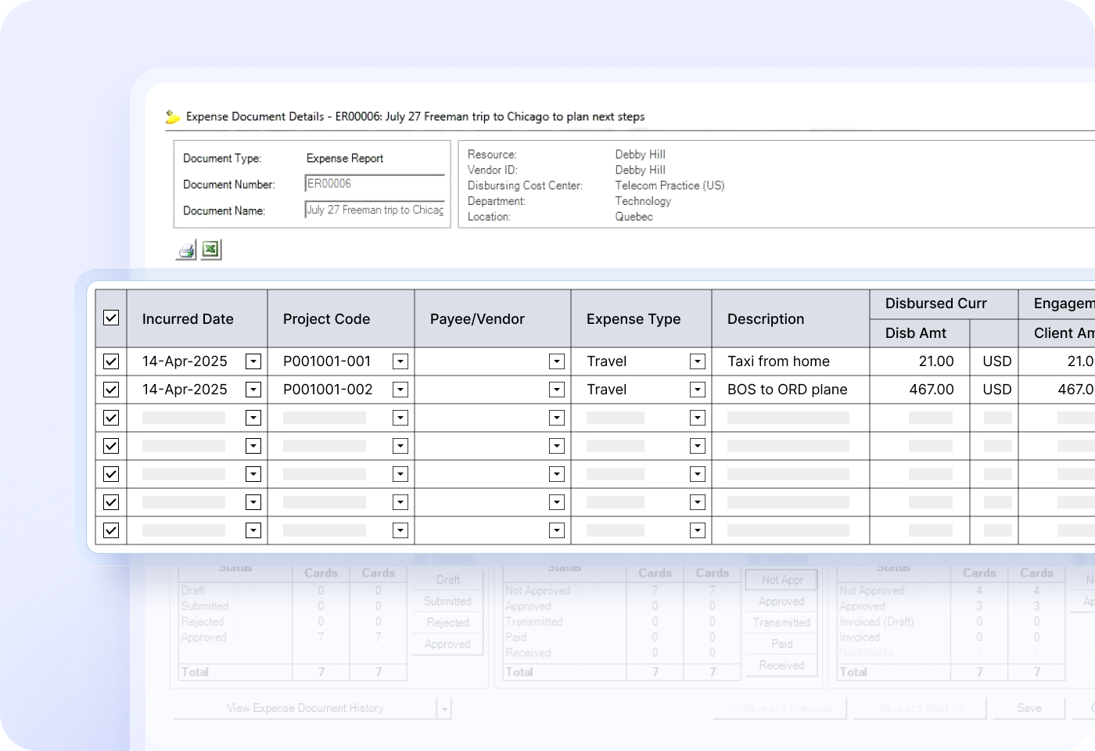Open the Project Code dropdown for P001001-002
The width and height of the screenshot is (1095, 751).
point(400,389)
